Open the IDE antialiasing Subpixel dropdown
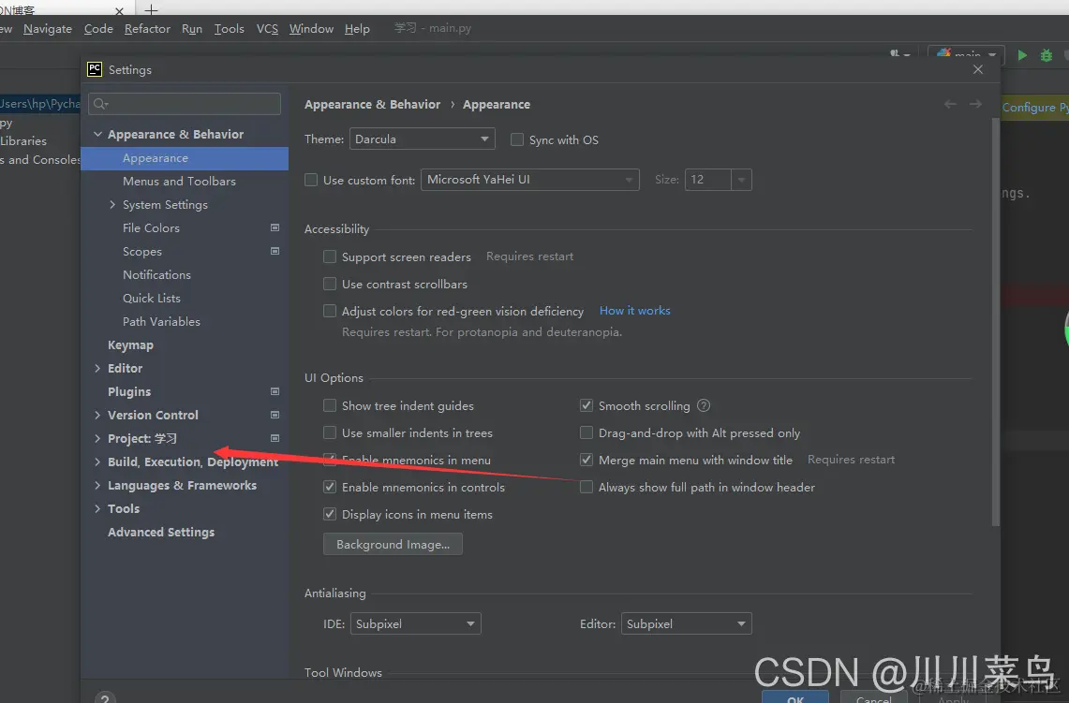Image resolution: width=1069 pixels, height=703 pixels. 415,624
